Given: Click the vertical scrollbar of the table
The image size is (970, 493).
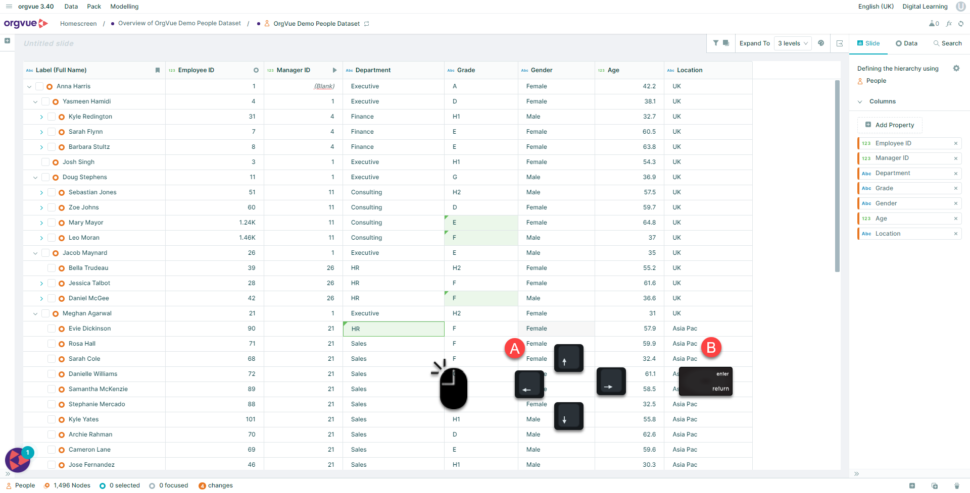Looking at the screenshot, I should (x=837, y=177).
